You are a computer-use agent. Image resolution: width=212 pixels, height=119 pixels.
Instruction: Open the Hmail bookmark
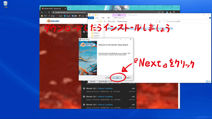click(x=67, y=16)
